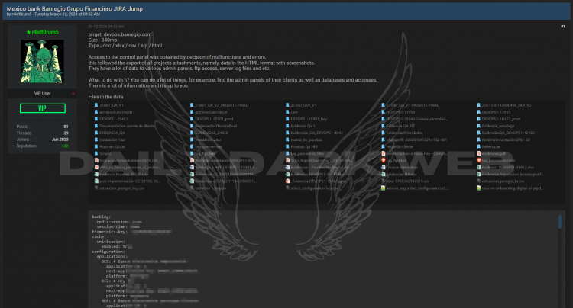Open the r4idf0rum5 profile from the sidebar username

tap(45, 33)
